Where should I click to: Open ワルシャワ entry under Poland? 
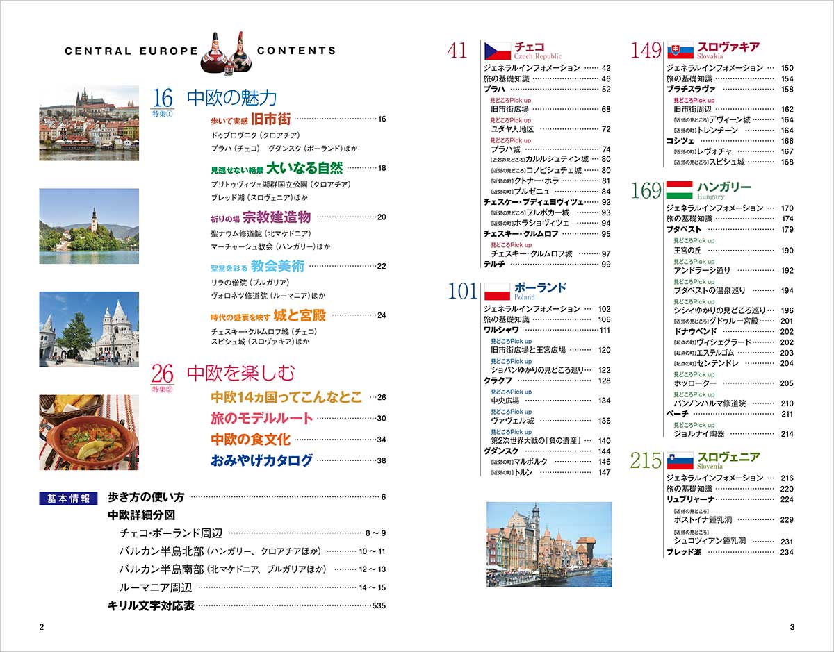[501, 331]
